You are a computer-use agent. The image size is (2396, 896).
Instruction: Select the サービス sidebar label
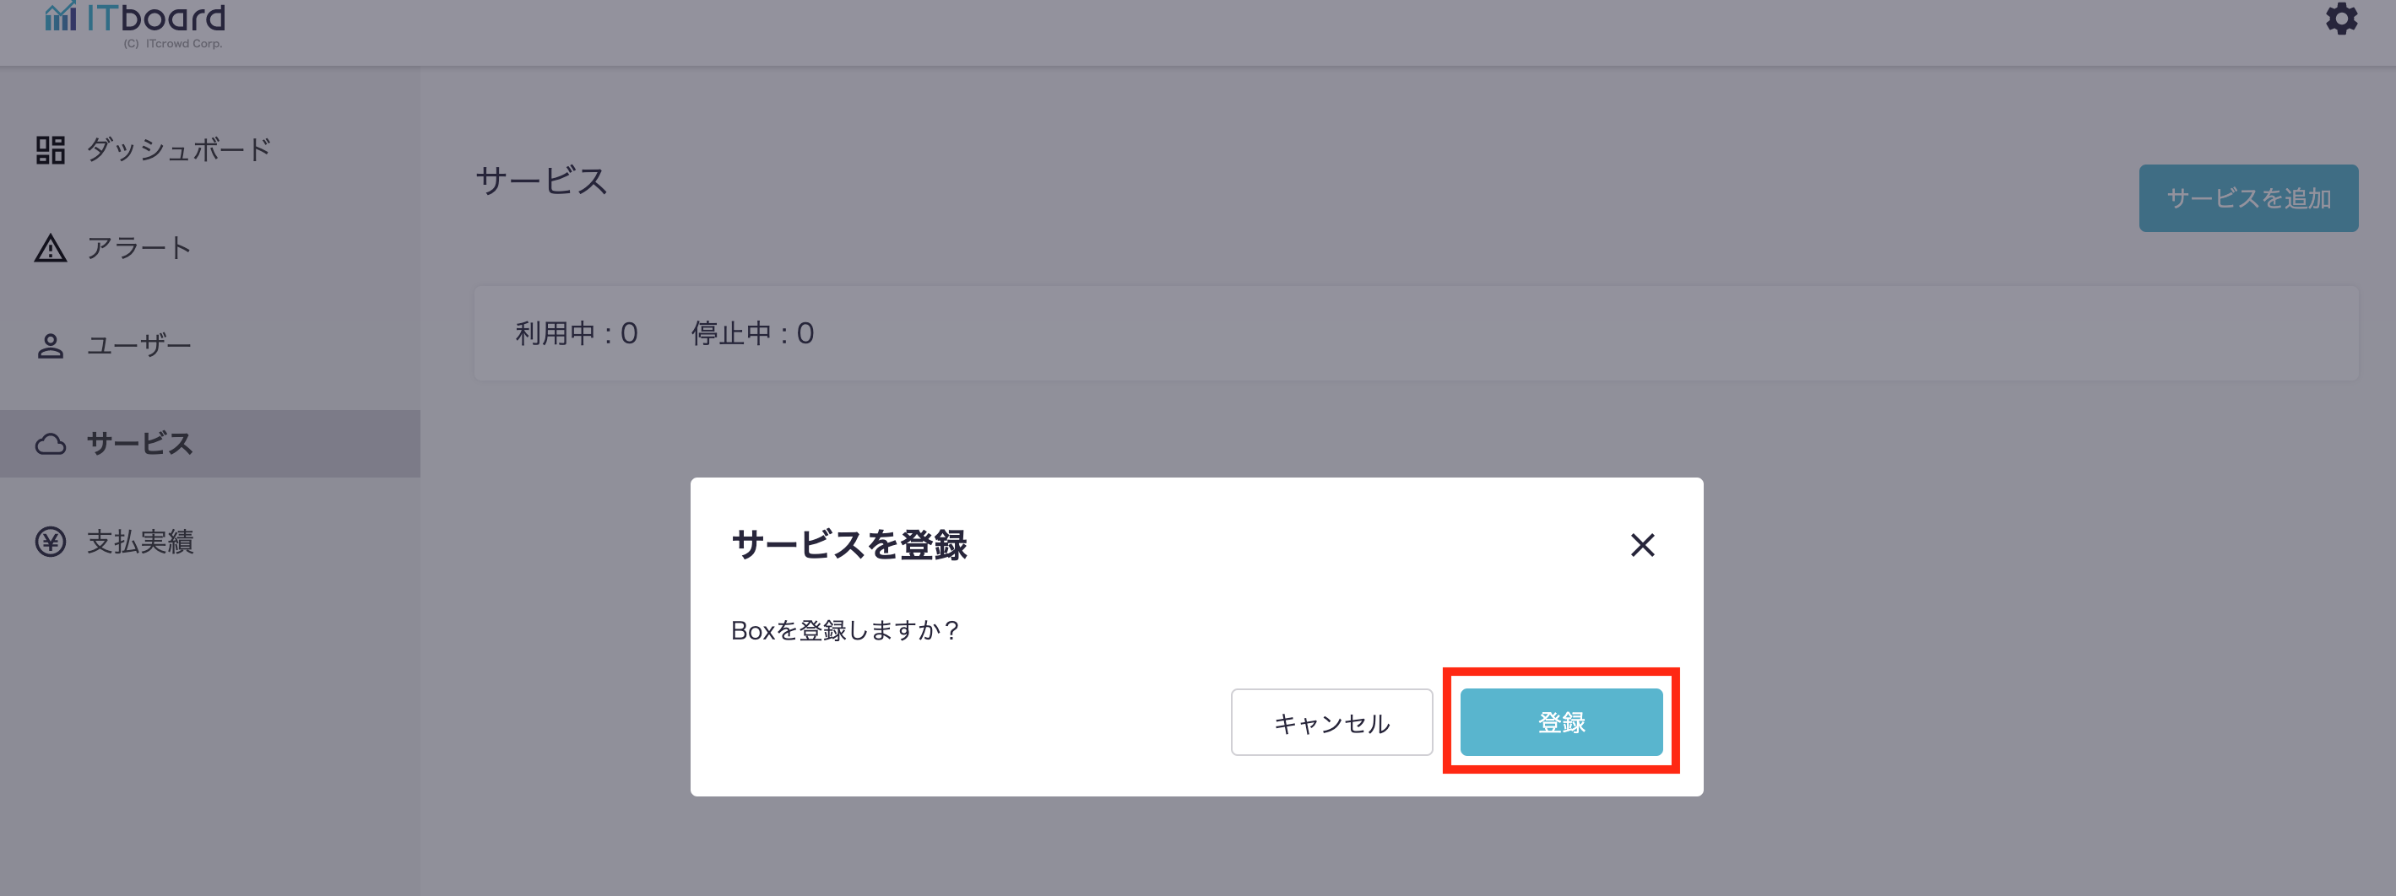(x=139, y=445)
